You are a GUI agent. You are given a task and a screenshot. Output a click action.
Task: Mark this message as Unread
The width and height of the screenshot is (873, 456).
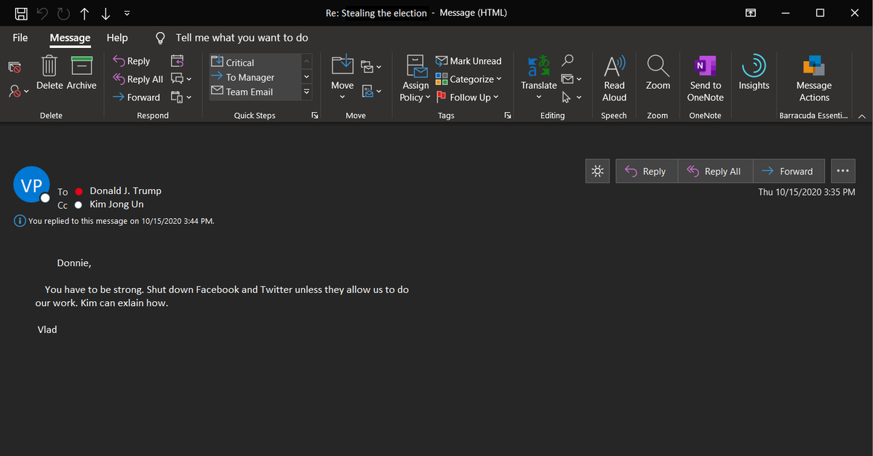469,61
